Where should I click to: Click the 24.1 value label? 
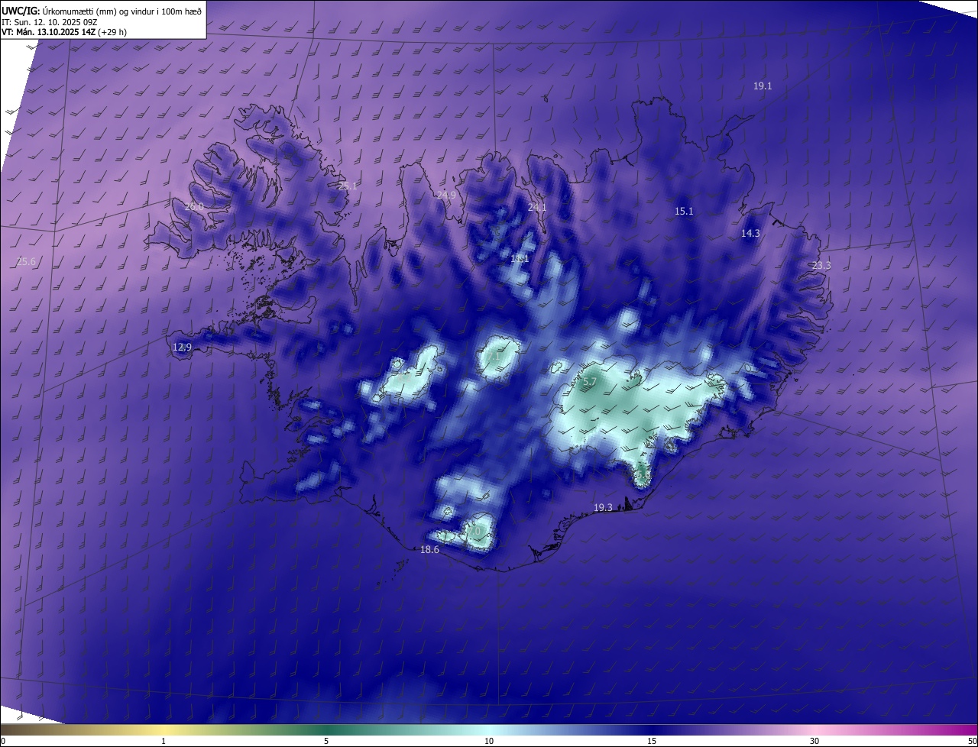tap(537, 208)
